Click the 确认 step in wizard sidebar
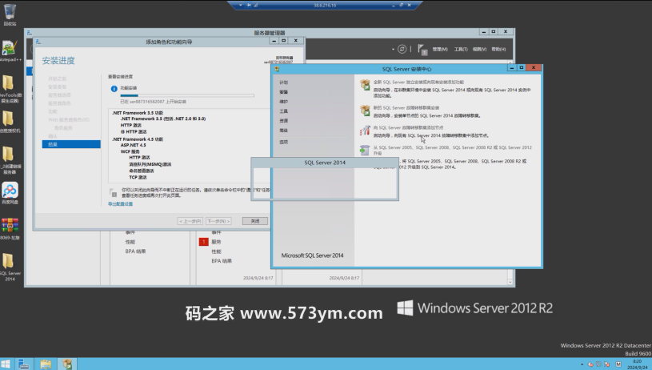The width and height of the screenshot is (652, 370). (53, 136)
